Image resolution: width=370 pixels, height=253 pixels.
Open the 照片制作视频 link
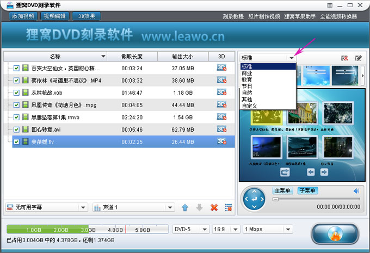pos(264,16)
